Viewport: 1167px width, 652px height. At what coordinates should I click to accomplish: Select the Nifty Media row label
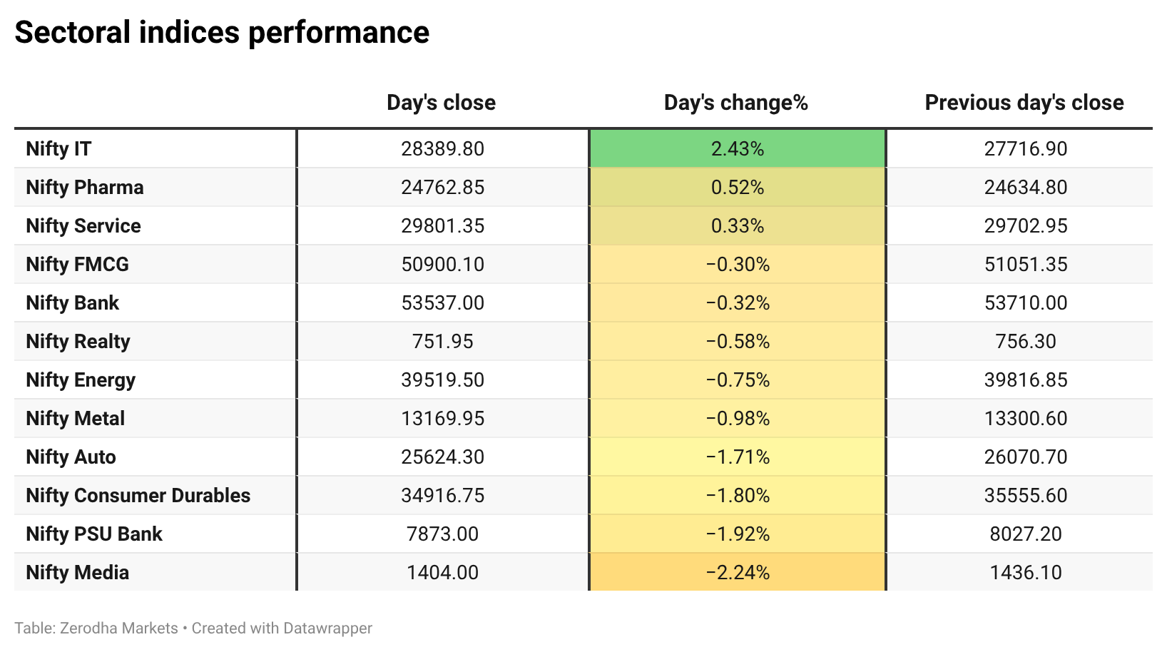point(78,572)
